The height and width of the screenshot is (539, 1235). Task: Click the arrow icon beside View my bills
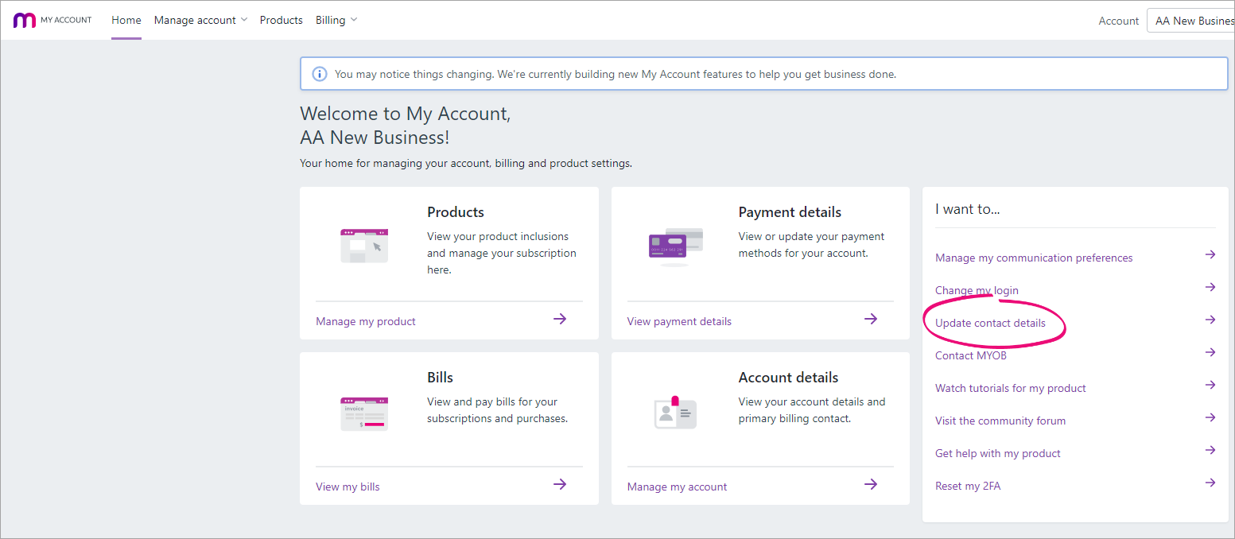(559, 483)
